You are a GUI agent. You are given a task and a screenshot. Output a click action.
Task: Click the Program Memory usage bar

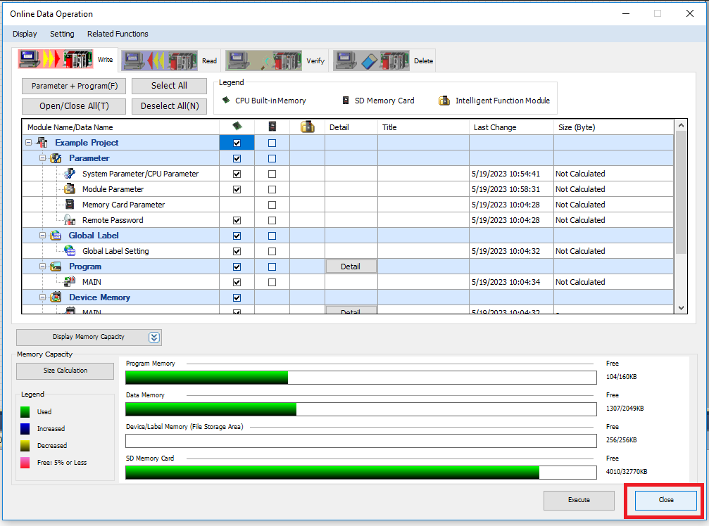[x=360, y=378]
